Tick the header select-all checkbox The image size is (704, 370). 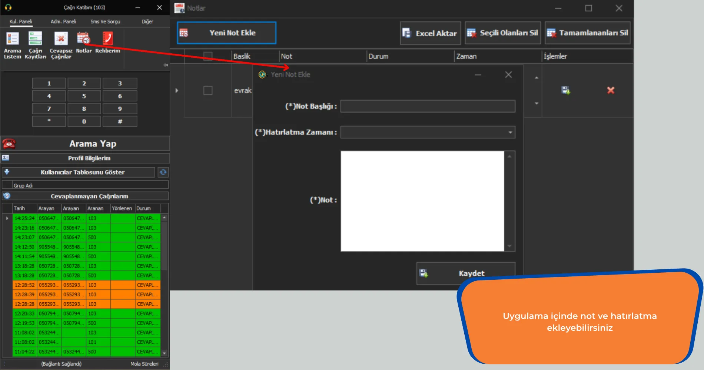(208, 56)
